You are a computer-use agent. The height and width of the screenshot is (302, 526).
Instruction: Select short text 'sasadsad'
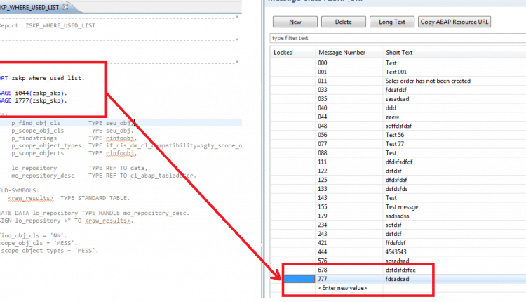pos(397,99)
